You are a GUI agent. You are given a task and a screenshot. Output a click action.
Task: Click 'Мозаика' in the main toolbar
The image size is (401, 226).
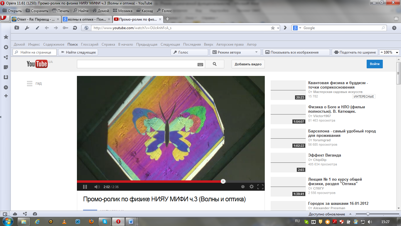point(123,11)
